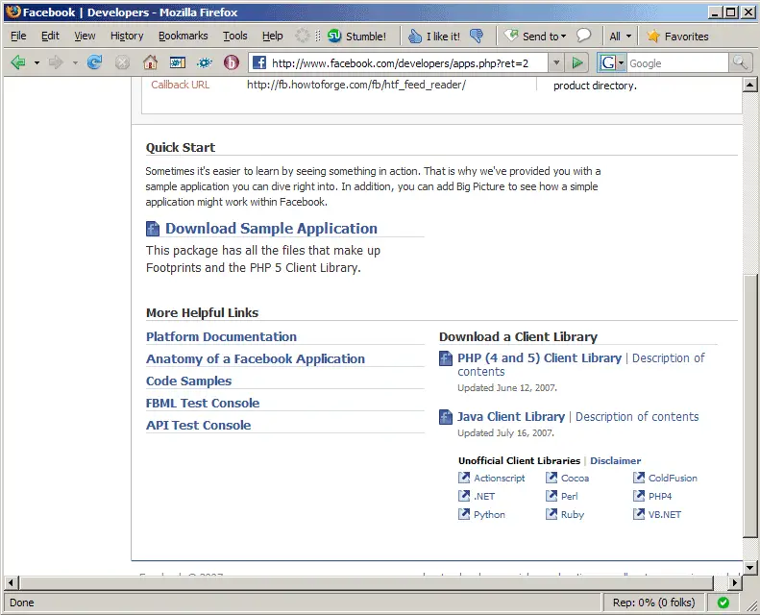Click the Facebook favicon in the address bar

259,62
